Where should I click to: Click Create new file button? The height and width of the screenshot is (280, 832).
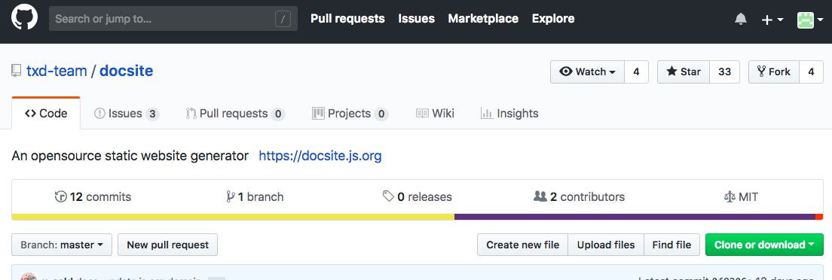(x=523, y=245)
